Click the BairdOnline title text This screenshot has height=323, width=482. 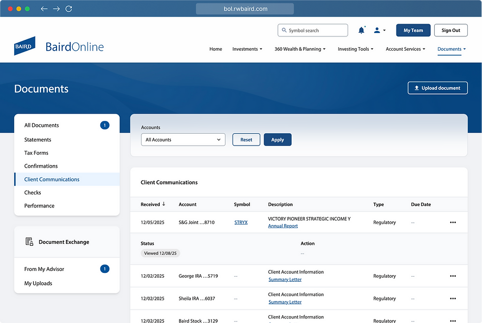click(75, 47)
